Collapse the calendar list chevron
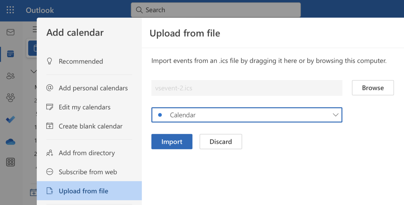 pos(33,71)
